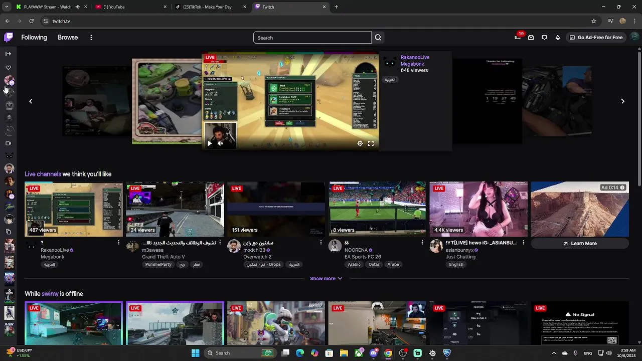This screenshot has height=361, width=642.
Task: Expand the left sidebar arrow
Action: (8, 54)
